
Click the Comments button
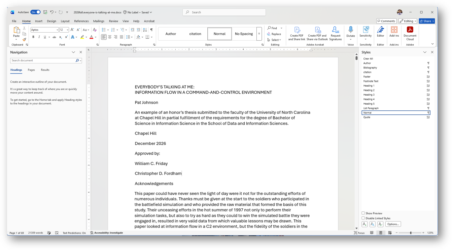pos(386,21)
